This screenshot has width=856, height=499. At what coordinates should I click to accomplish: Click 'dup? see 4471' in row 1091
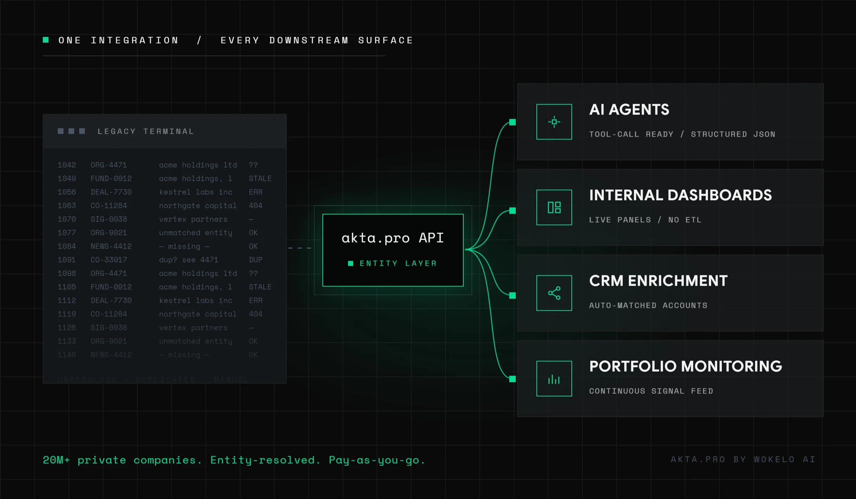pyautogui.click(x=188, y=260)
